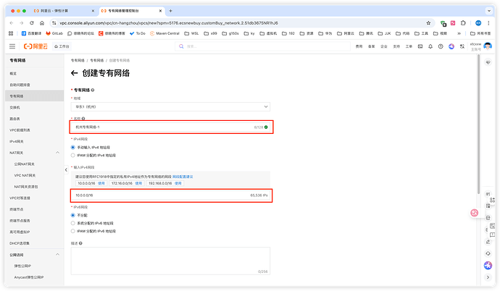Click 使用 link beside 172.16.0.0/16
The width and height of the screenshot is (500, 291).
tap(138, 183)
